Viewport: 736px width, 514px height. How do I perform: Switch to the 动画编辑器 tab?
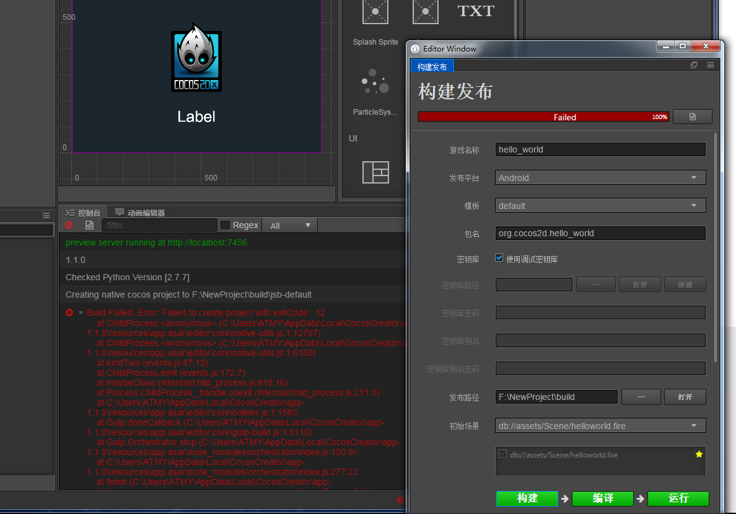click(x=141, y=213)
